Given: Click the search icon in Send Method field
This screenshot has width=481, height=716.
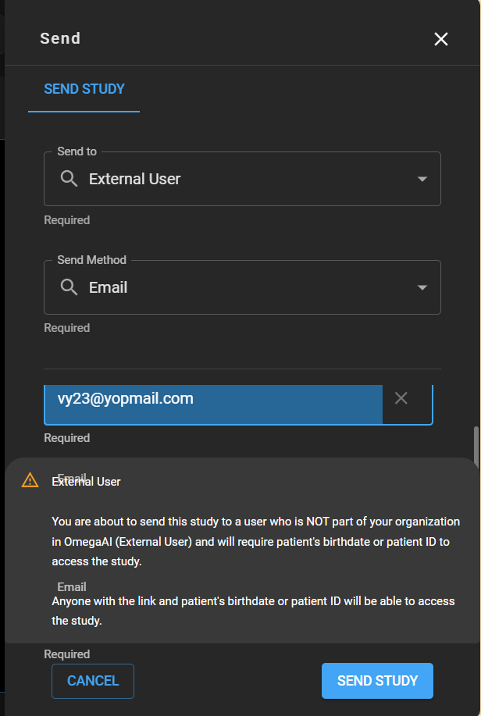Looking at the screenshot, I should [x=69, y=287].
